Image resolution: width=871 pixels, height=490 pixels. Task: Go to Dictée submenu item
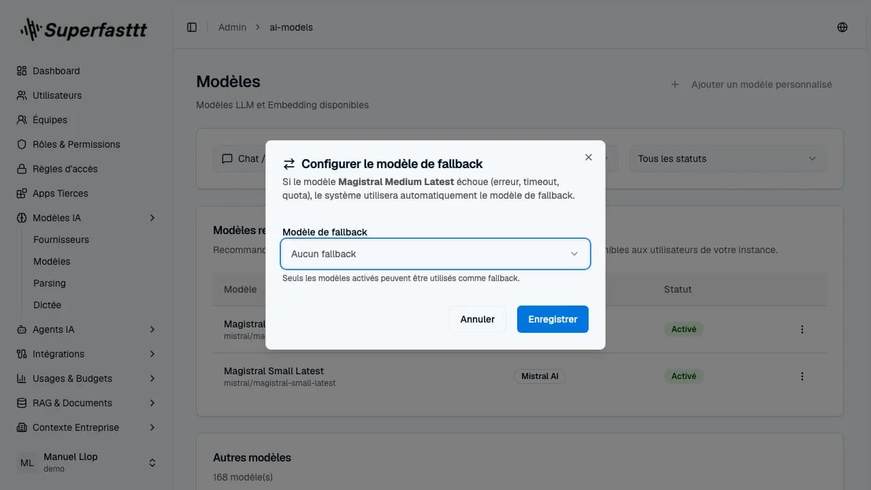click(x=47, y=305)
